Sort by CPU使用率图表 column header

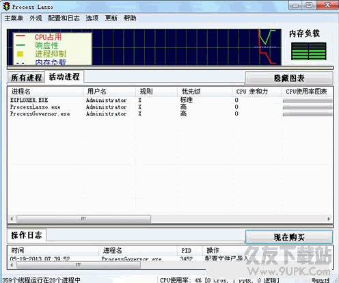[307, 92]
